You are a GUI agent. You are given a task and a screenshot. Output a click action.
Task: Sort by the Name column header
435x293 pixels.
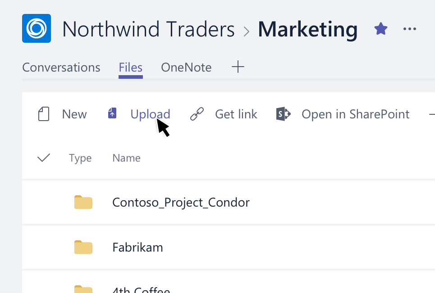126,158
